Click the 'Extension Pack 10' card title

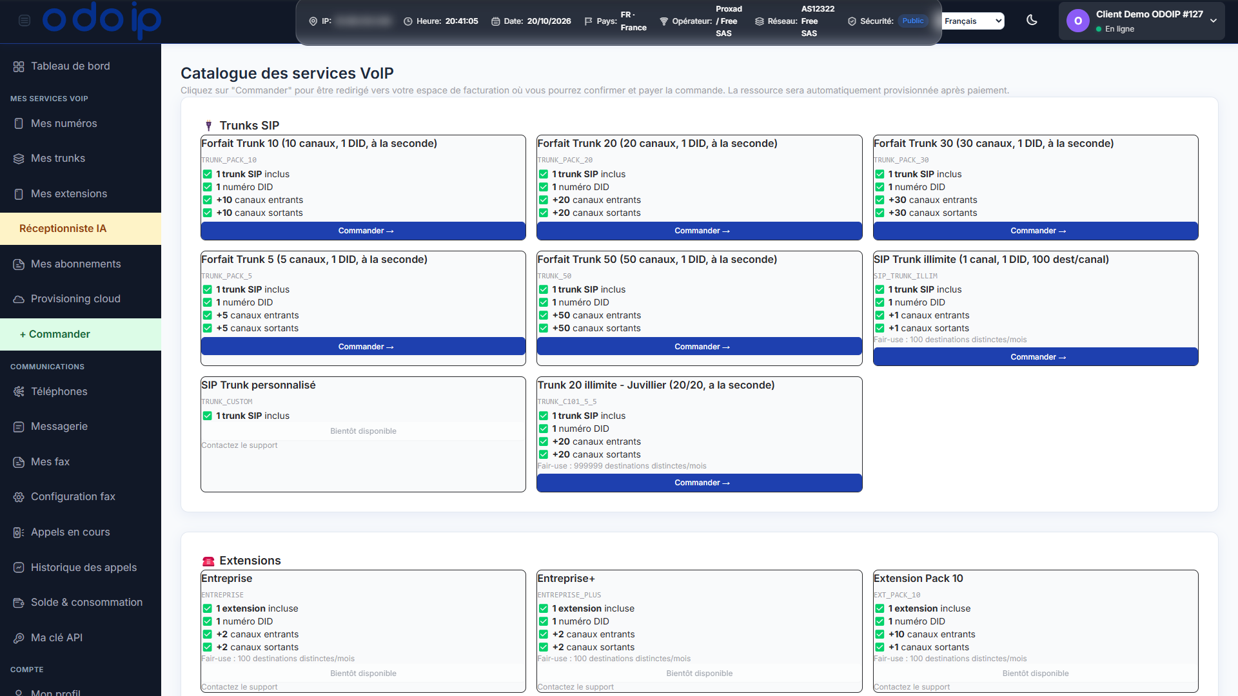coord(918,579)
